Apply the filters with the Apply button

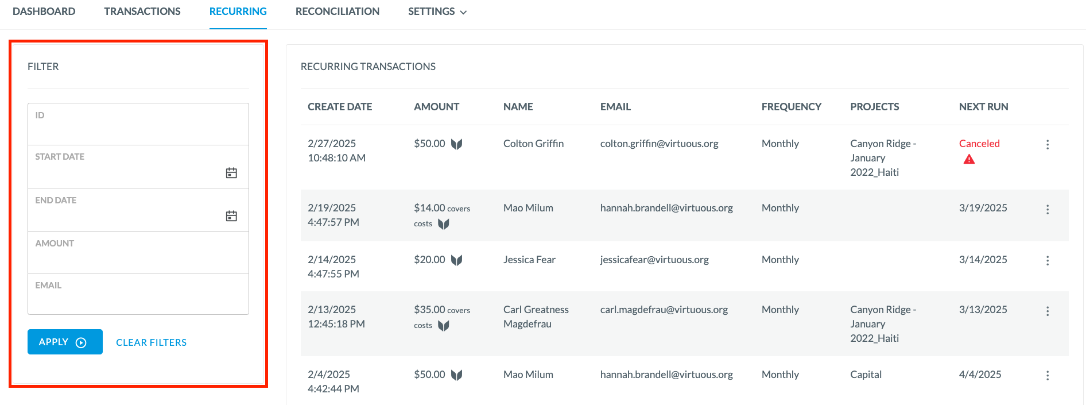[x=65, y=342]
